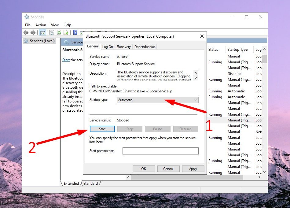Click inside the Start parameters field

(160, 151)
